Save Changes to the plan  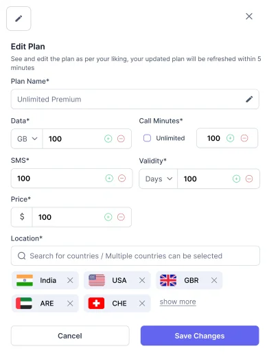[200, 336]
